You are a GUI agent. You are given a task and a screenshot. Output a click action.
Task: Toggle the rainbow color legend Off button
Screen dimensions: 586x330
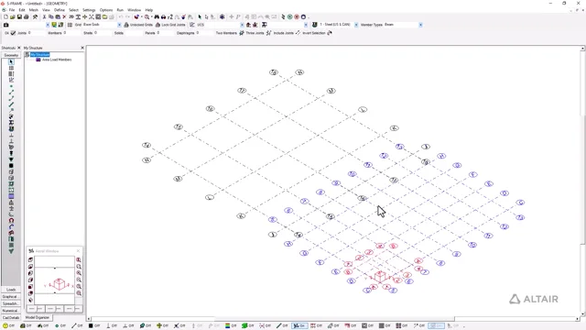231,326
